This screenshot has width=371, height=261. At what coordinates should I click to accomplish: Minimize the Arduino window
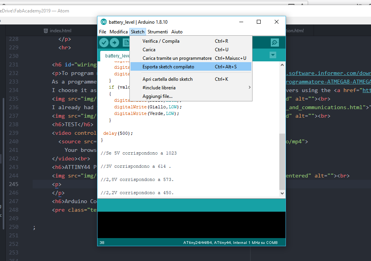(x=241, y=22)
